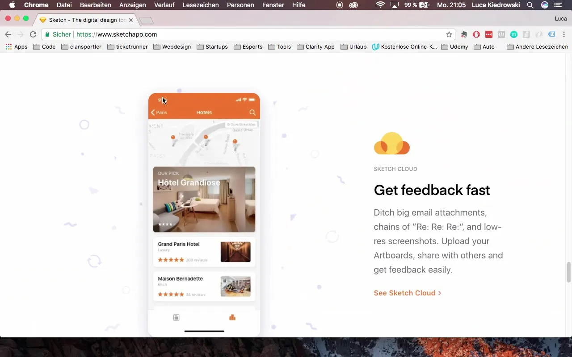The width and height of the screenshot is (572, 357).
Task: Expand the clansportler bookmarks folder
Action: pos(81,46)
